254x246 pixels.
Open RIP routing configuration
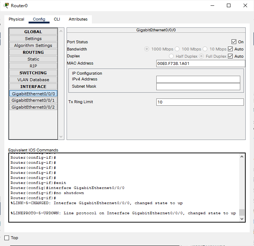[x=33, y=66]
